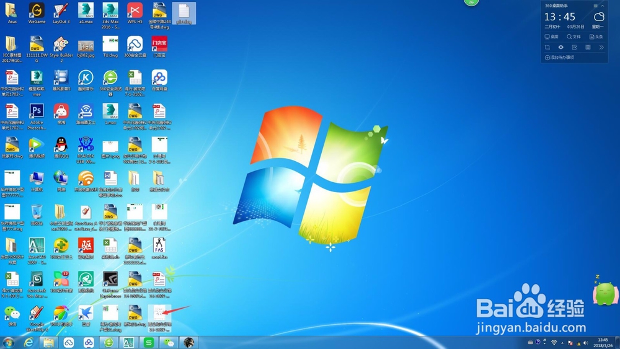Image resolution: width=620 pixels, height=349 pixels.
Task: Select the a1.max file icon
Action: click(86, 13)
